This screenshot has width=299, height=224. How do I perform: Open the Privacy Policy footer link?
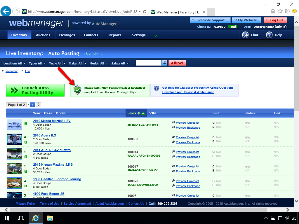point(26,204)
